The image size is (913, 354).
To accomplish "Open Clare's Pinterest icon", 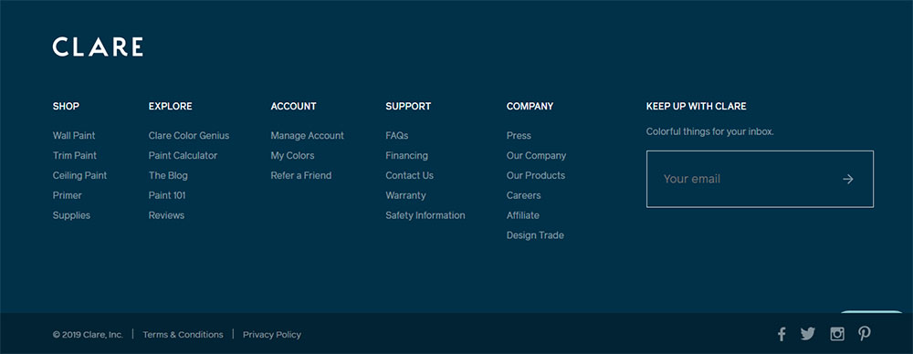I will tap(865, 334).
